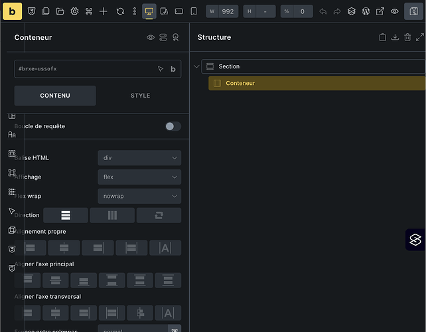Select the desktop breakpoint icon
This screenshot has height=332, width=426.
149,11
